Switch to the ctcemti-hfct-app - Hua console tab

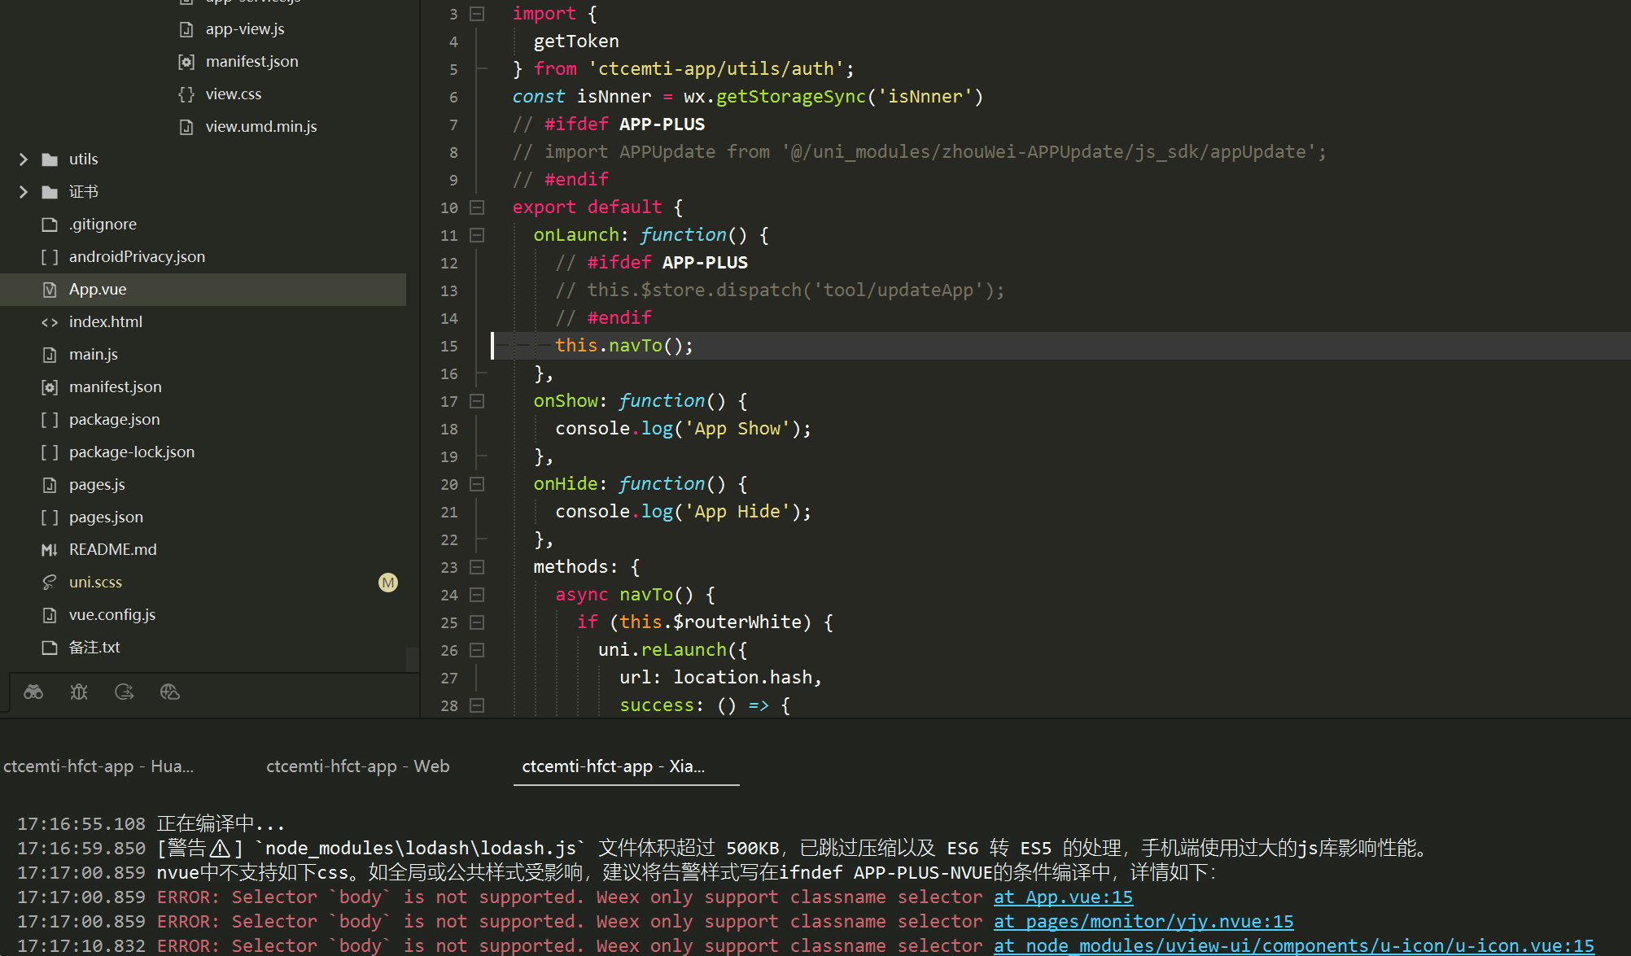98,766
